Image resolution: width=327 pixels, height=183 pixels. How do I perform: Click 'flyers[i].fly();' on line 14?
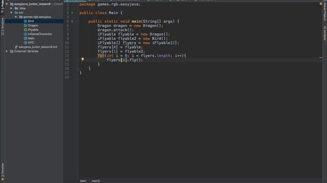point(125,60)
